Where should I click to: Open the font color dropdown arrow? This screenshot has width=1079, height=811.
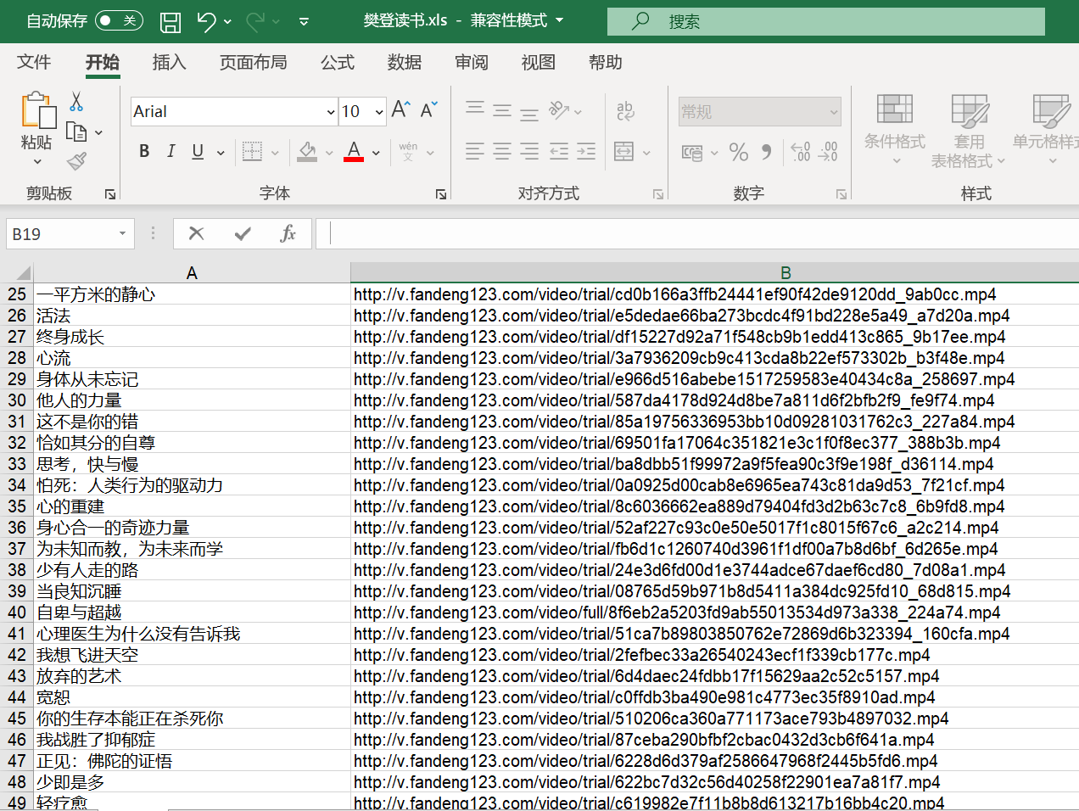(x=376, y=153)
